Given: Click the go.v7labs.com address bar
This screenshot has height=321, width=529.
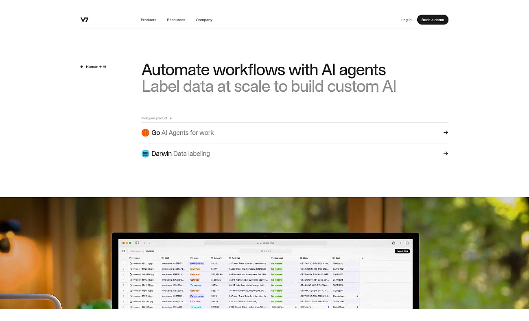Looking at the screenshot, I should point(266,243).
